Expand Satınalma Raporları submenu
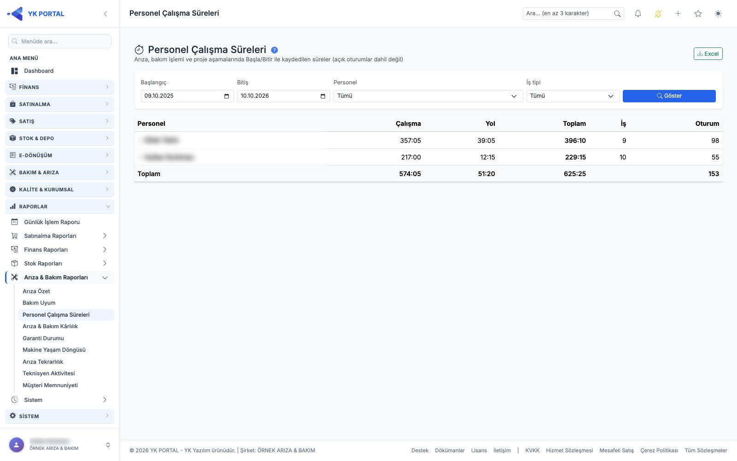The height and width of the screenshot is (461, 737). pyautogui.click(x=60, y=236)
